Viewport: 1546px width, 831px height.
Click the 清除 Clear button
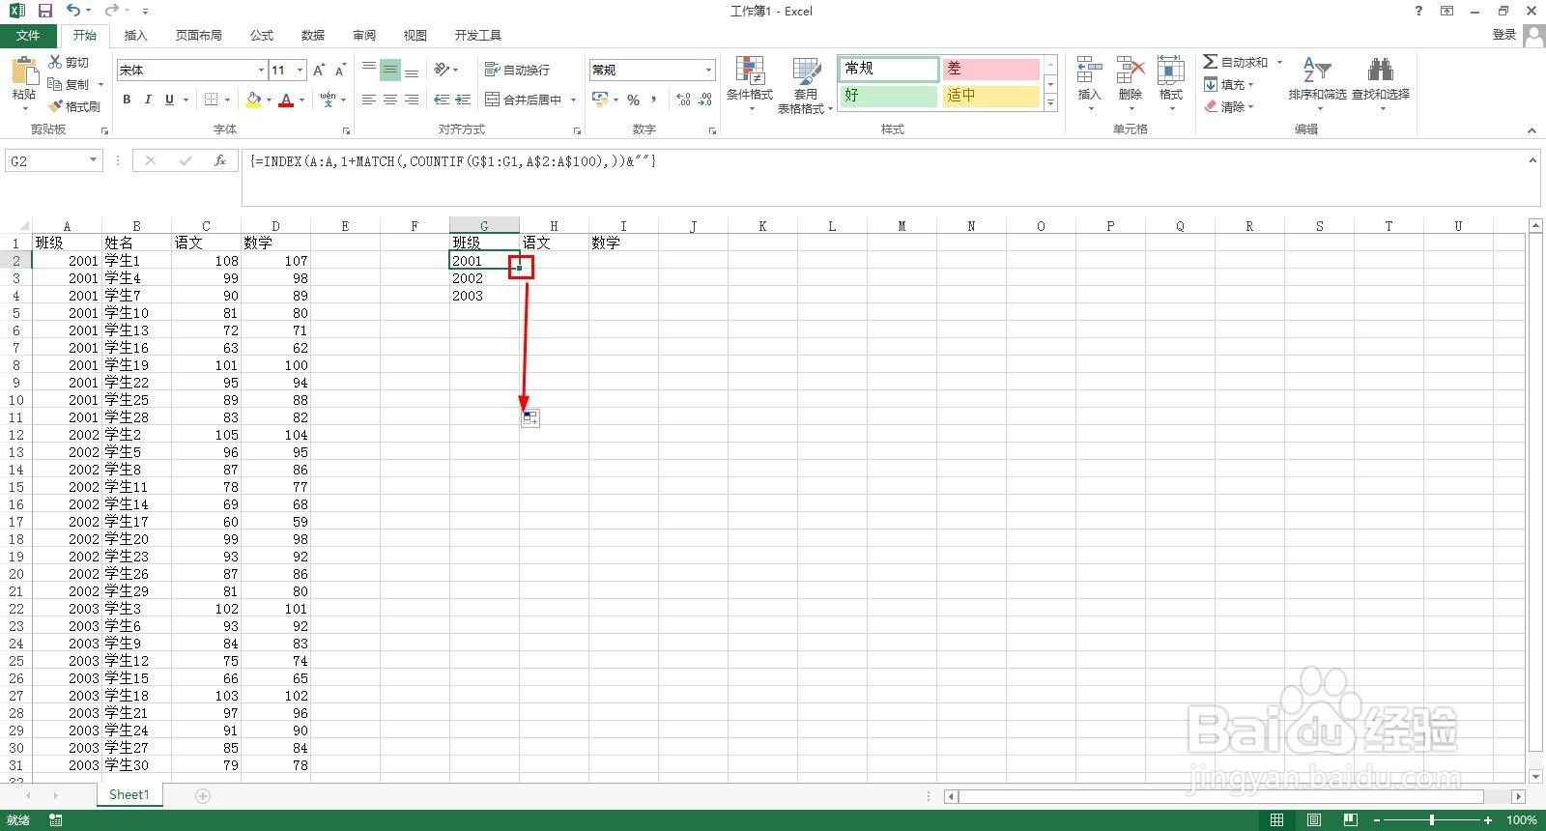click(1228, 106)
